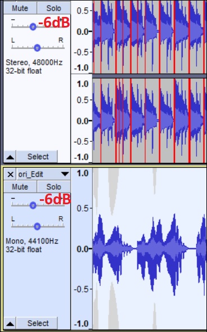Viewport: 207px width, 332px height.
Task: Click the divider between the stereo channels
Action: 150,76
